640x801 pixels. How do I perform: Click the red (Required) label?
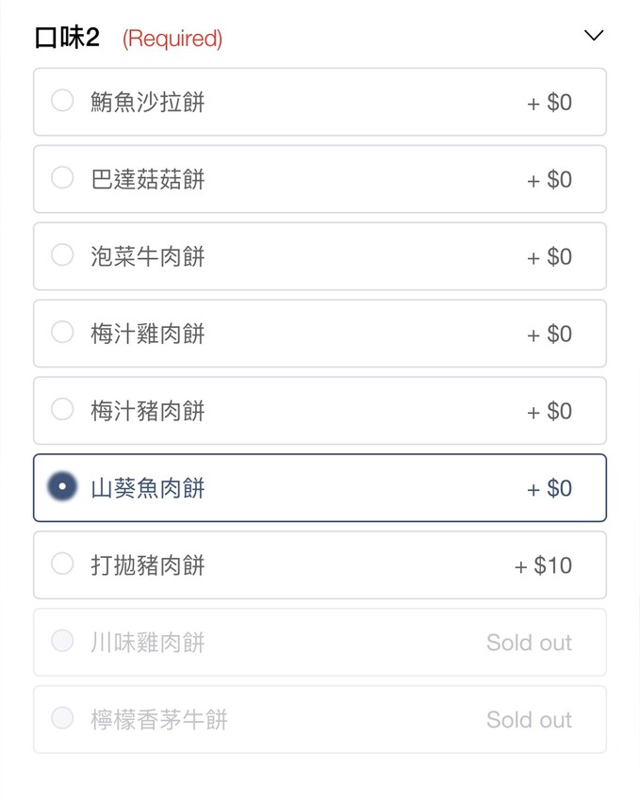click(172, 40)
